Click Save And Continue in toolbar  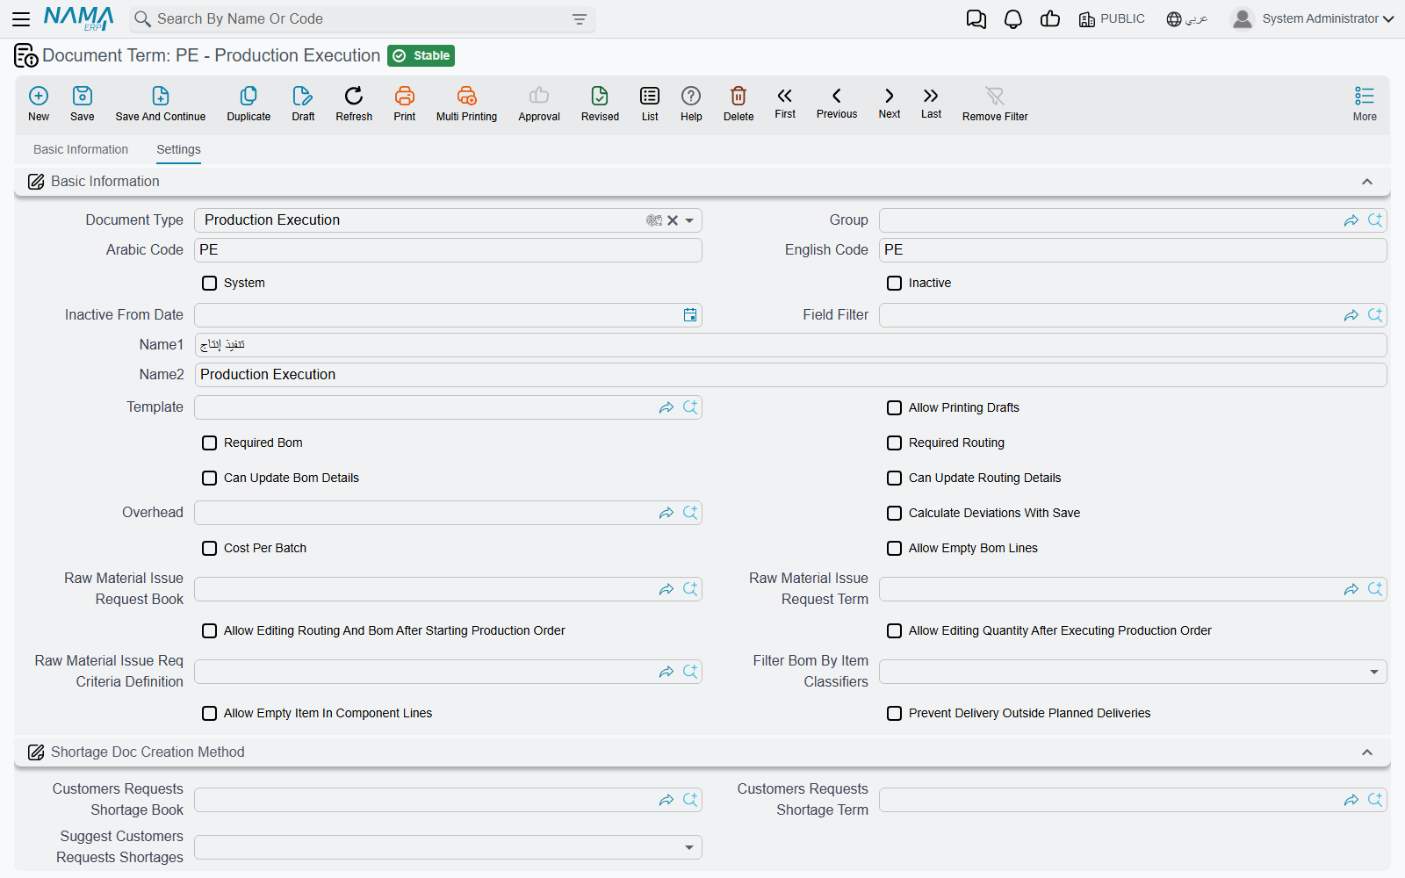click(161, 104)
